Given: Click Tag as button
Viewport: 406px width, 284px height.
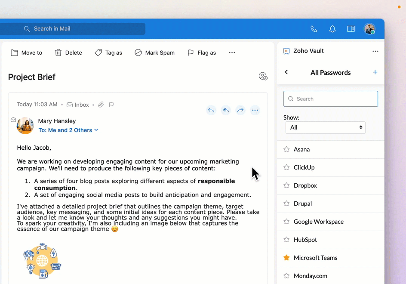Looking at the screenshot, I should coord(108,52).
